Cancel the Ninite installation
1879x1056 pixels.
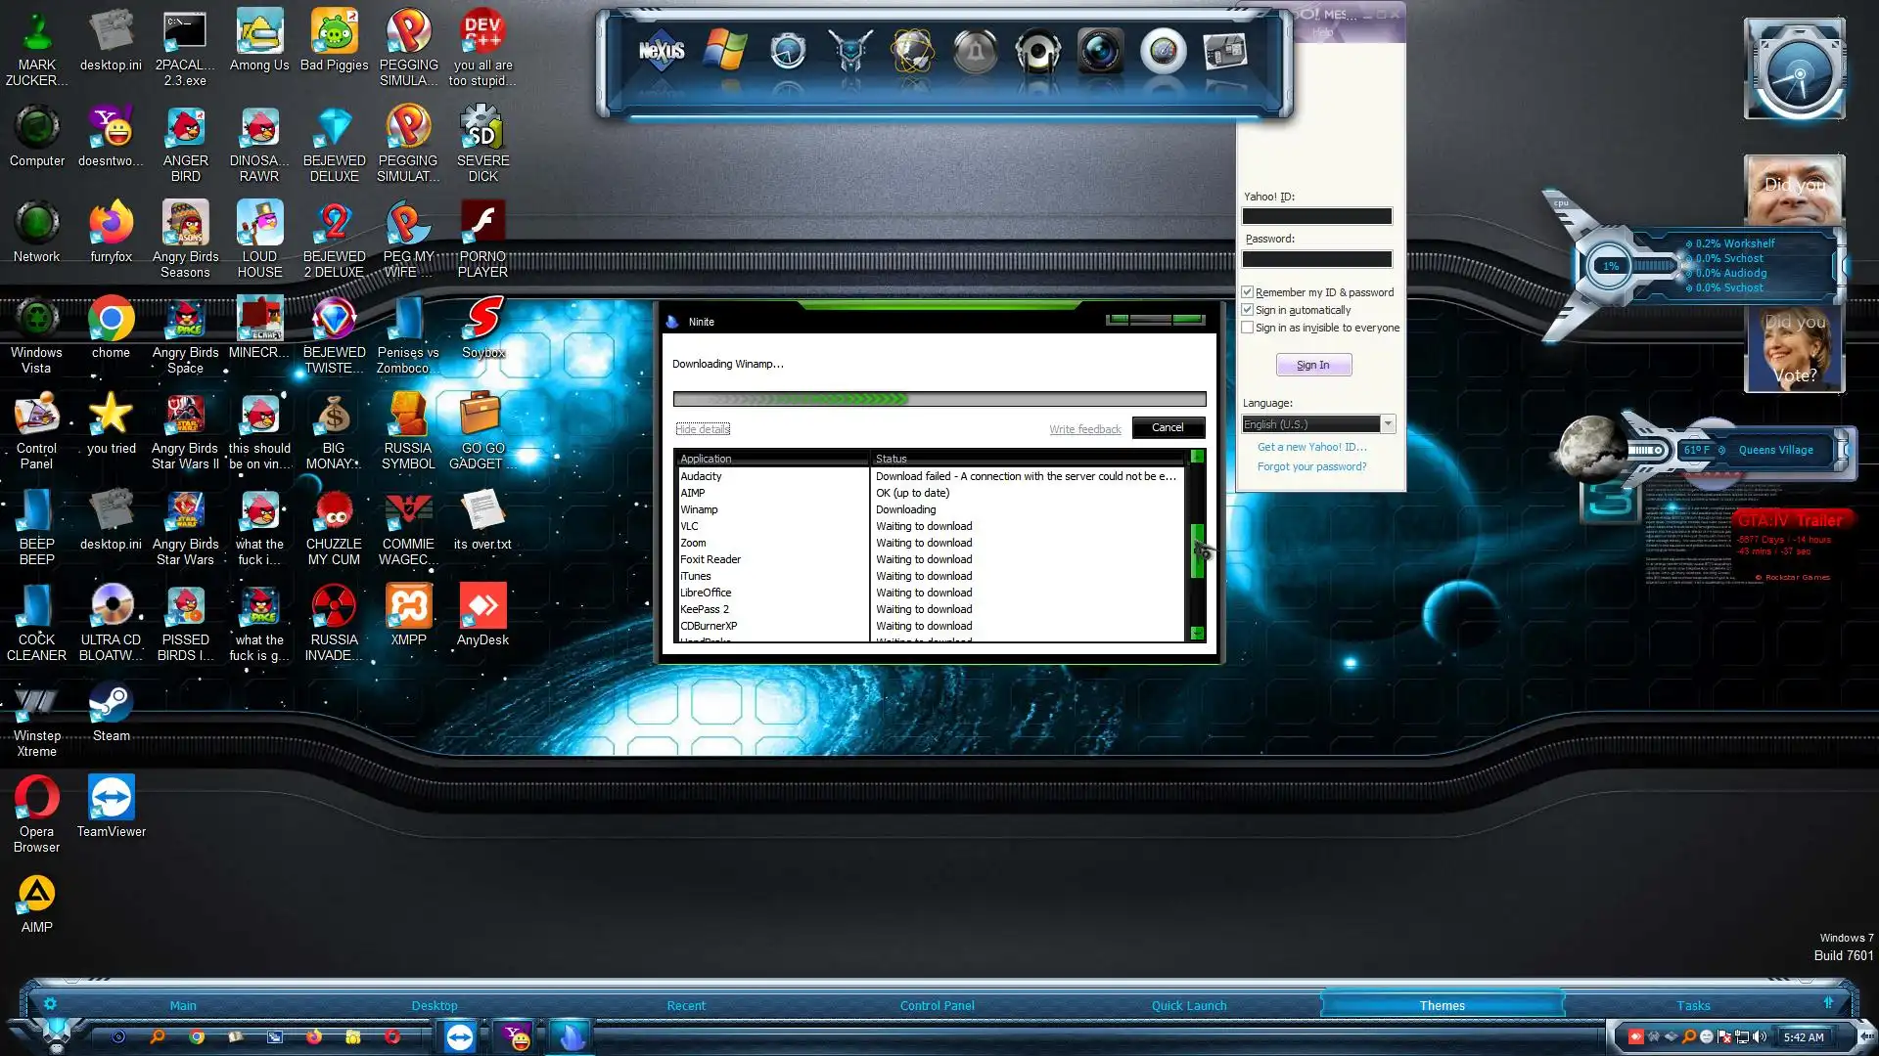(x=1167, y=427)
